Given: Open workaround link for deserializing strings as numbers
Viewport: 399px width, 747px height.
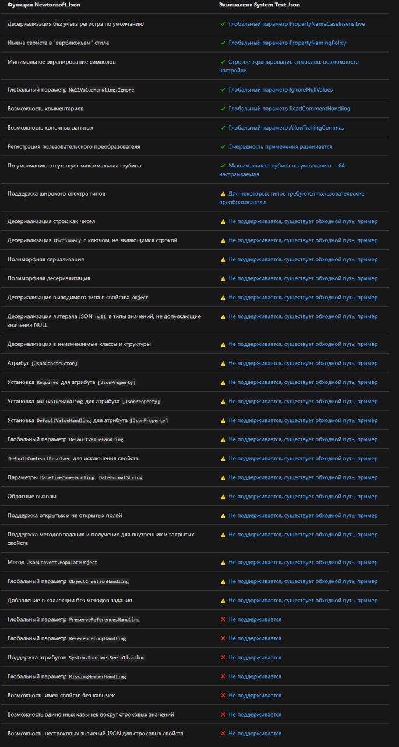Looking at the screenshot, I should pyautogui.click(x=303, y=221).
